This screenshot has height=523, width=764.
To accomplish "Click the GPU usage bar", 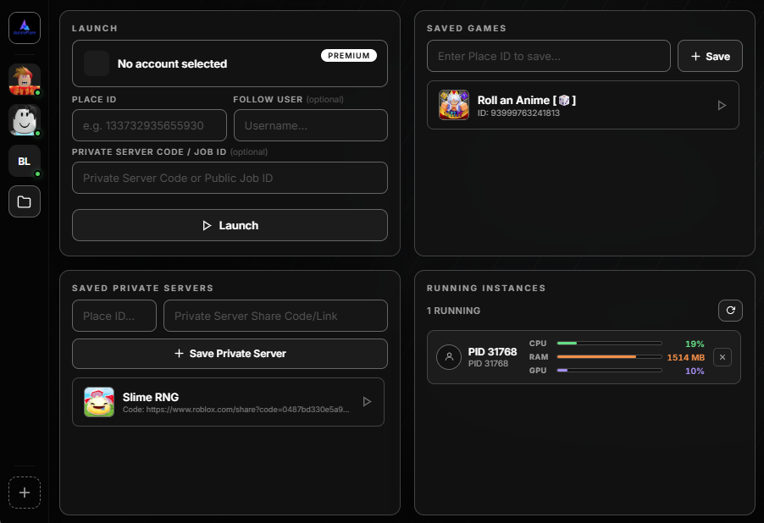I will (609, 370).
